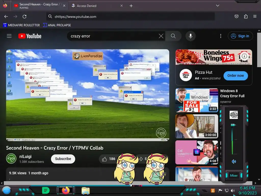Open the 3:00:00 long video thumbnail
Screen dimensions: 261x196
coord(197,126)
